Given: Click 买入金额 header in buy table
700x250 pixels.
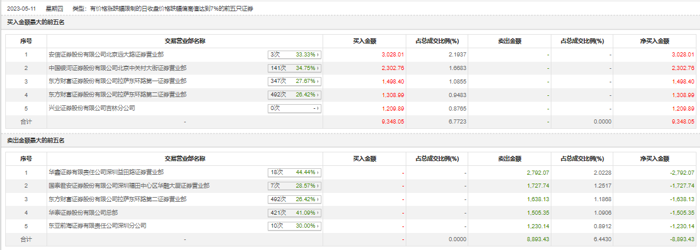Looking at the screenshot, I should coord(364,41).
